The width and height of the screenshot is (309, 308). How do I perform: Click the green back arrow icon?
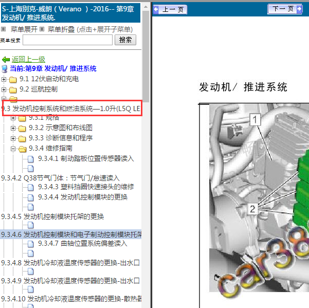6,59
